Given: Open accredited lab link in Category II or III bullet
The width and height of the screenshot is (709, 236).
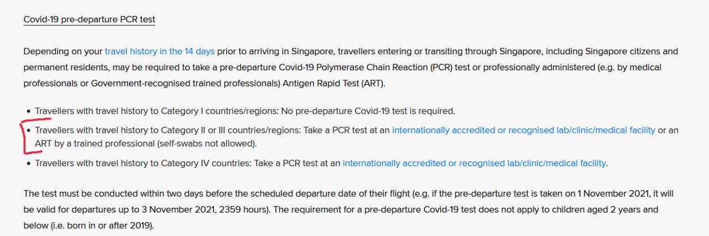Looking at the screenshot, I should click(523, 130).
